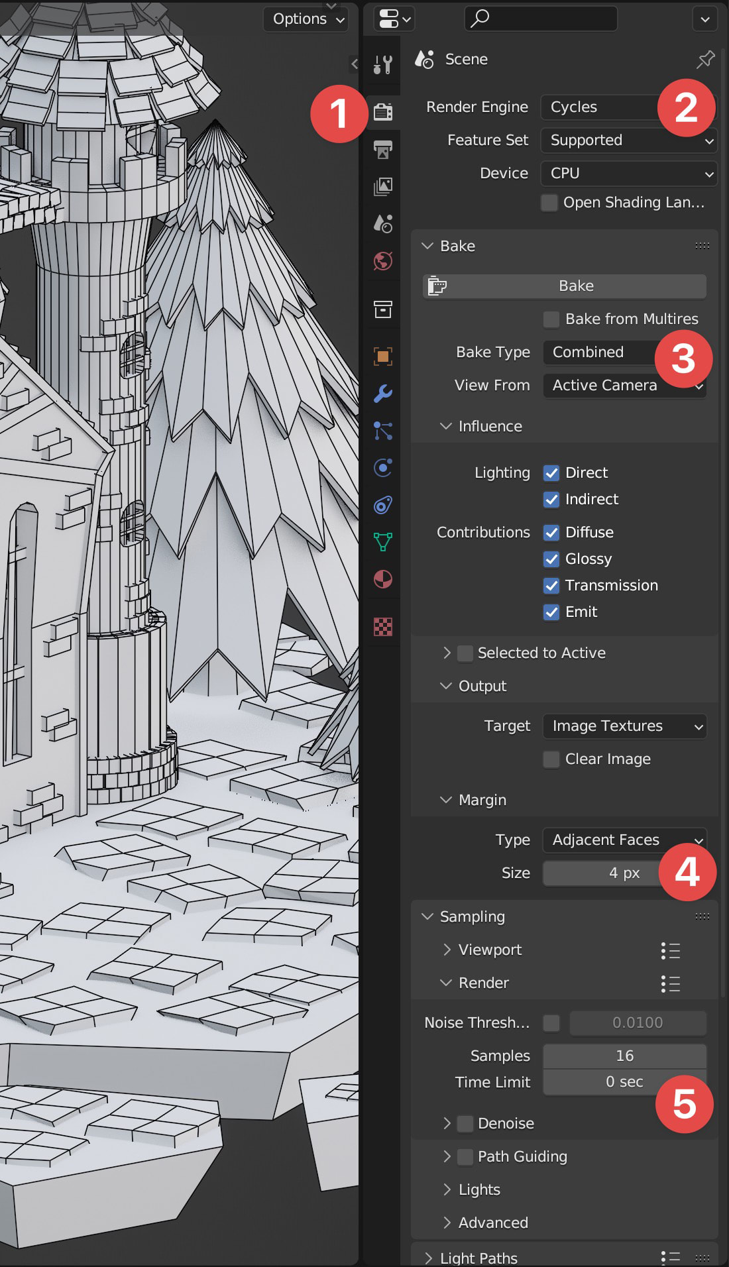This screenshot has width=729, height=1267.
Task: Expand the Selected to Active subpanel
Action: pyautogui.click(x=446, y=653)
